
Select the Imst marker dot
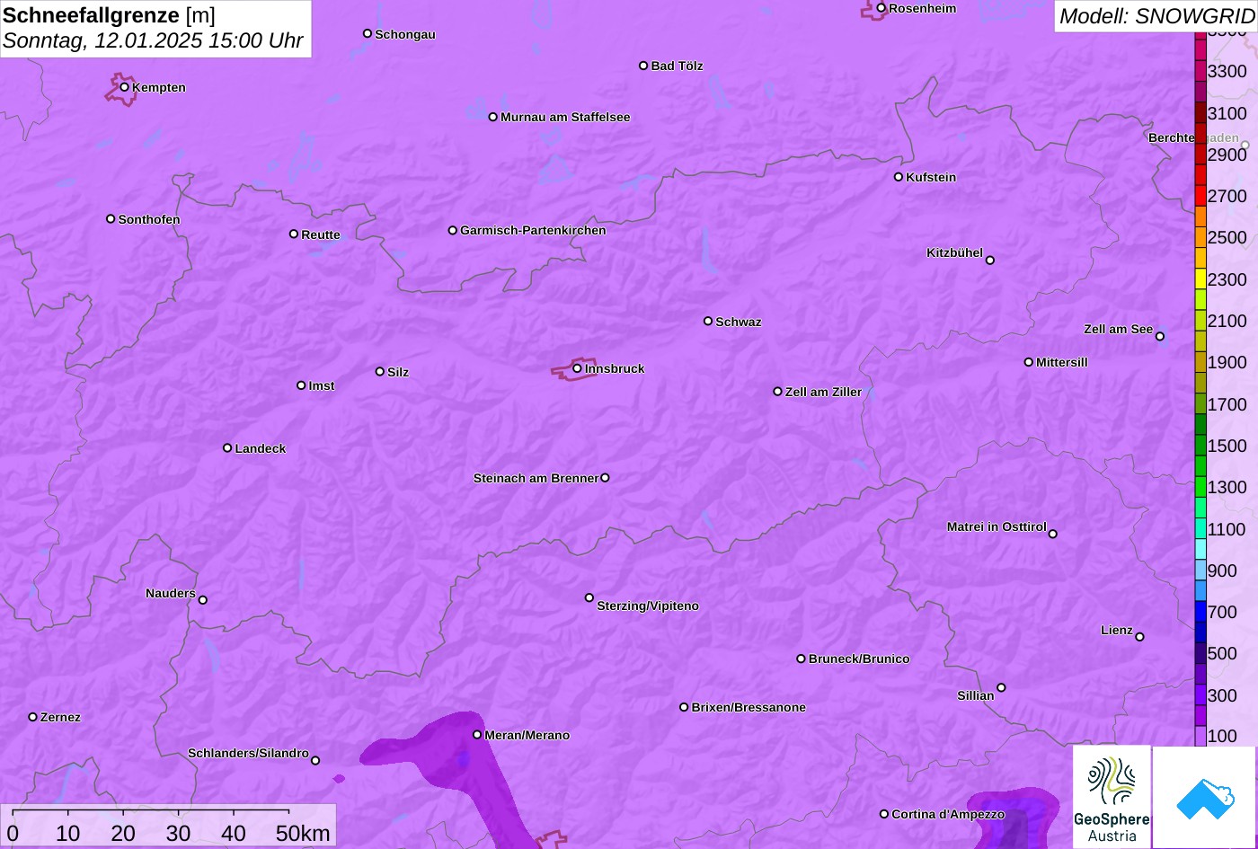click(x=301, y=385)
